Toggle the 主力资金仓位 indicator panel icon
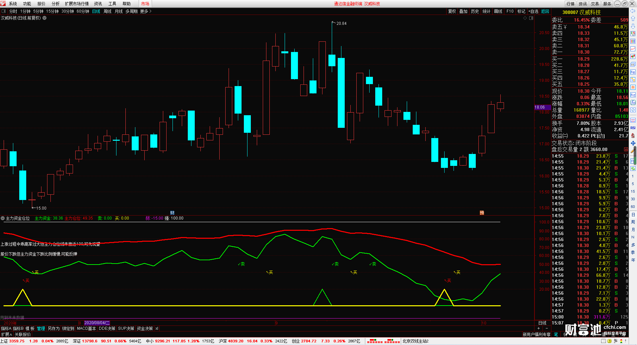Screen dimensions: 637x345 3,218
